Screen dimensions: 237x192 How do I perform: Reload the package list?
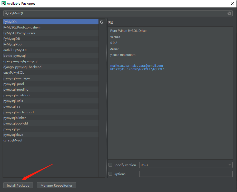[102, 22]
